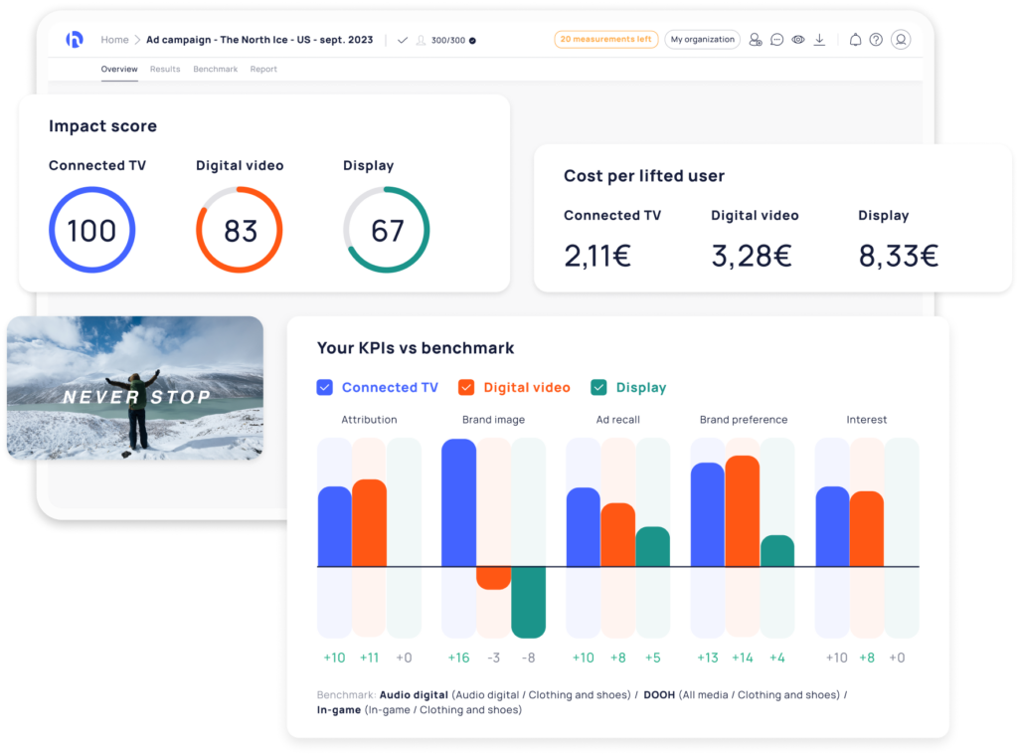Switch to the Results tab
Screen dimensions: 1018x756
click(x=165, y=70)
